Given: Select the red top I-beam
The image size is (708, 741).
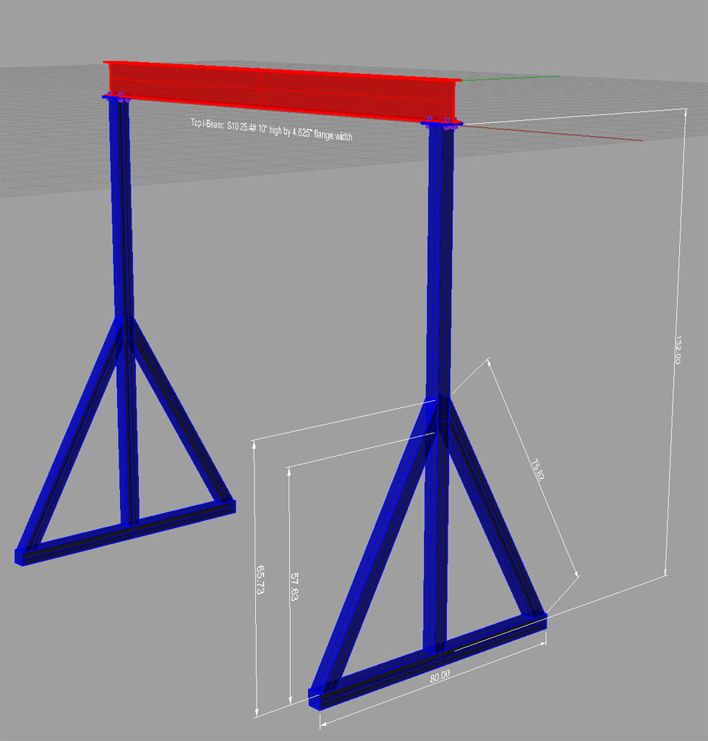Looking at the screenshot, I should pyautogui.click(x=281, y=93).
